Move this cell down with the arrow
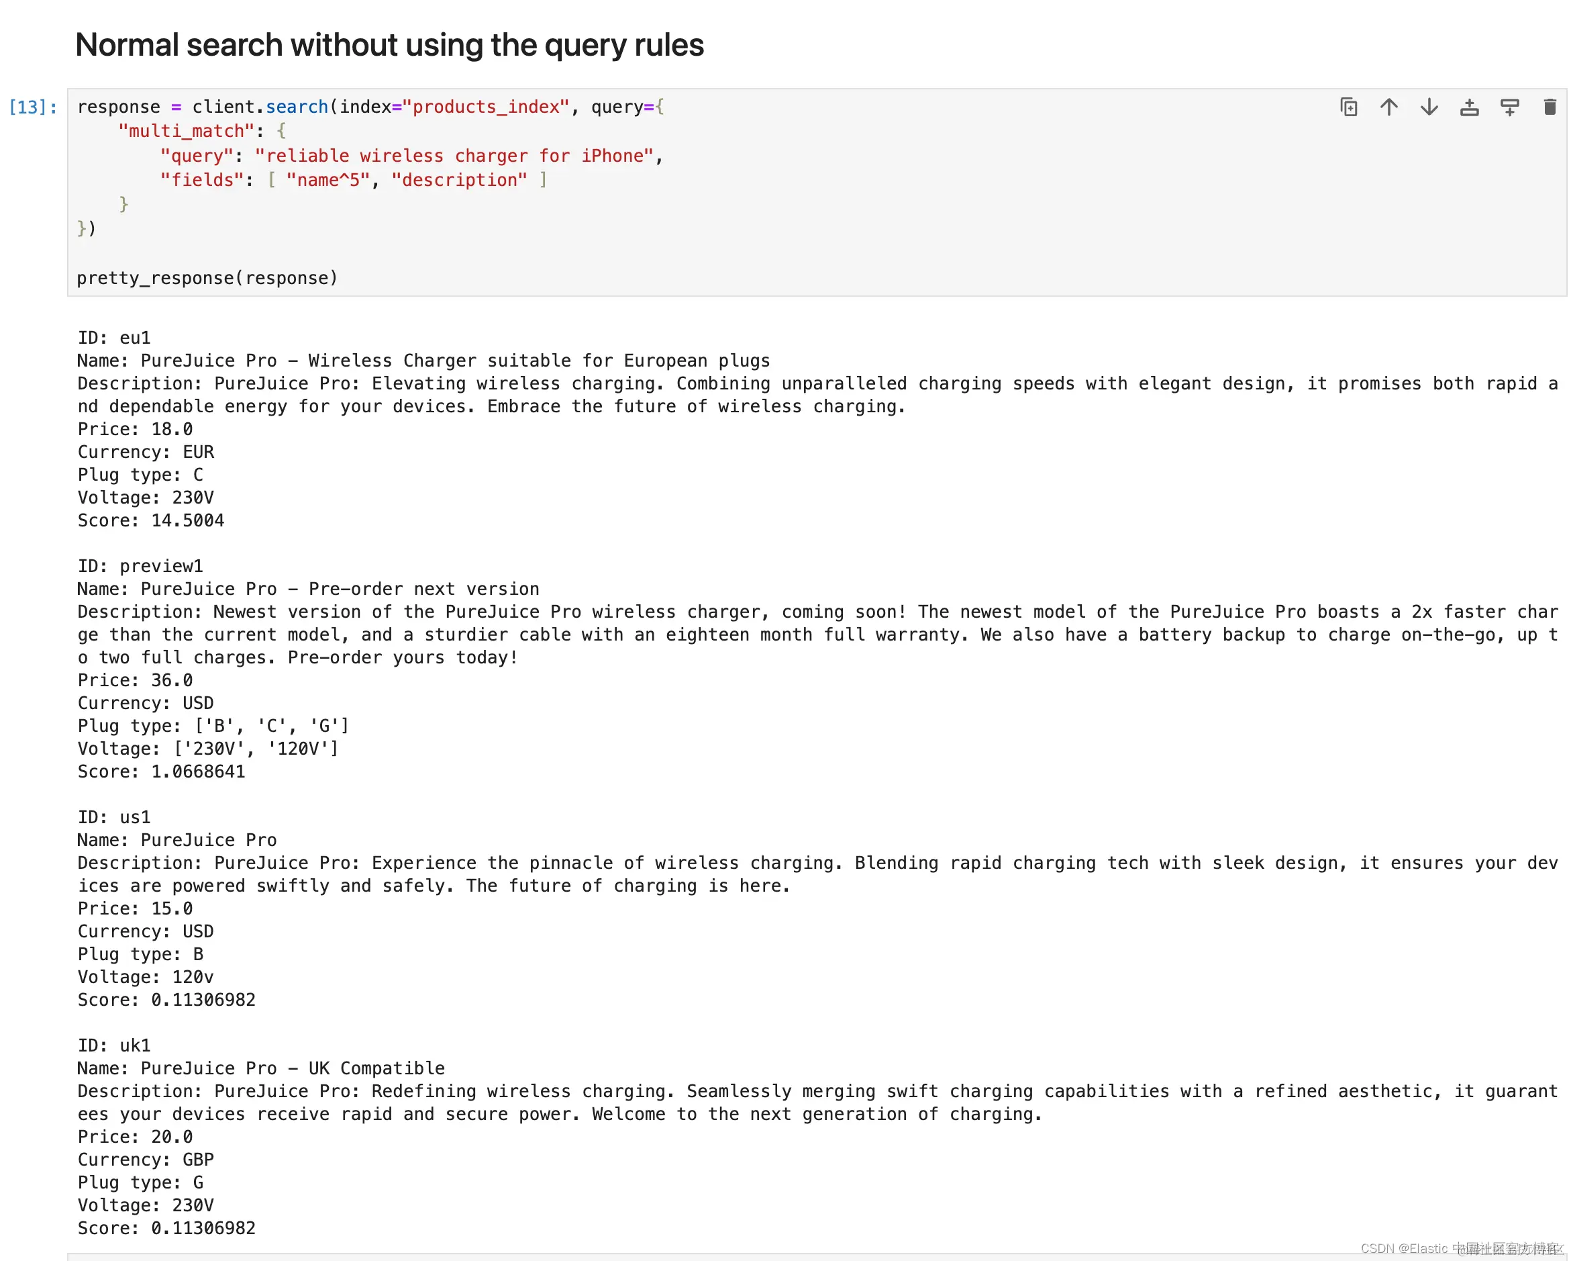Image resolution: width=1569 pixels, height=1261 pixels. coord(1429,107)
